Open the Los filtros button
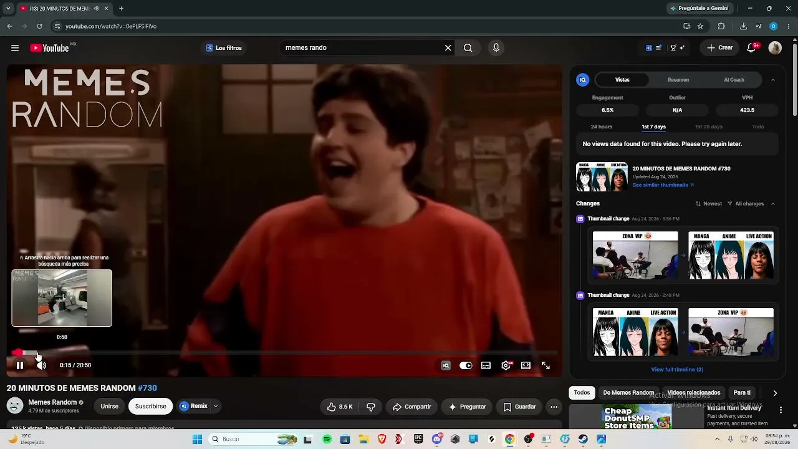 tap(224, 48)
